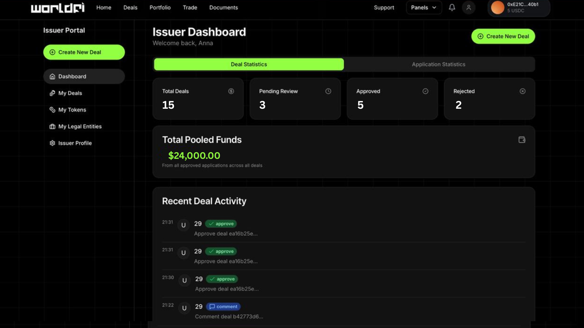Open the user profile icon
The width and height of the screenshot is (584, 328).
click(x=469, y=8)
